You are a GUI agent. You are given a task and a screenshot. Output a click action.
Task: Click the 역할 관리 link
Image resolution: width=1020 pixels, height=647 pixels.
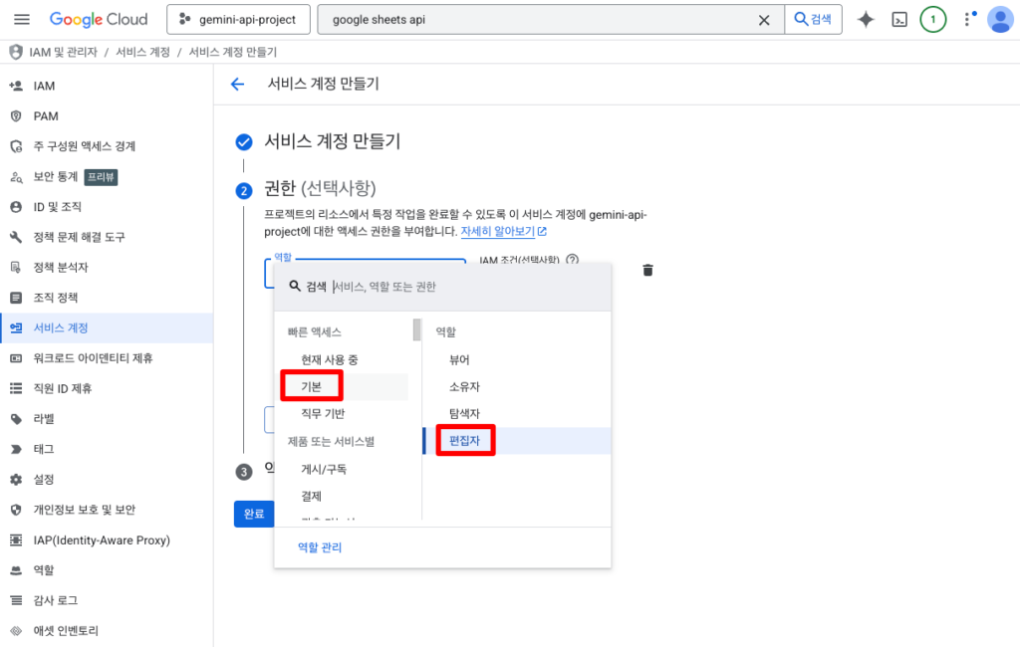click(x=320, y=546)
